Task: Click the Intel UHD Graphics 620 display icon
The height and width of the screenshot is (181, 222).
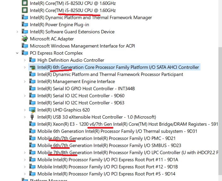Action: point(32,110)
